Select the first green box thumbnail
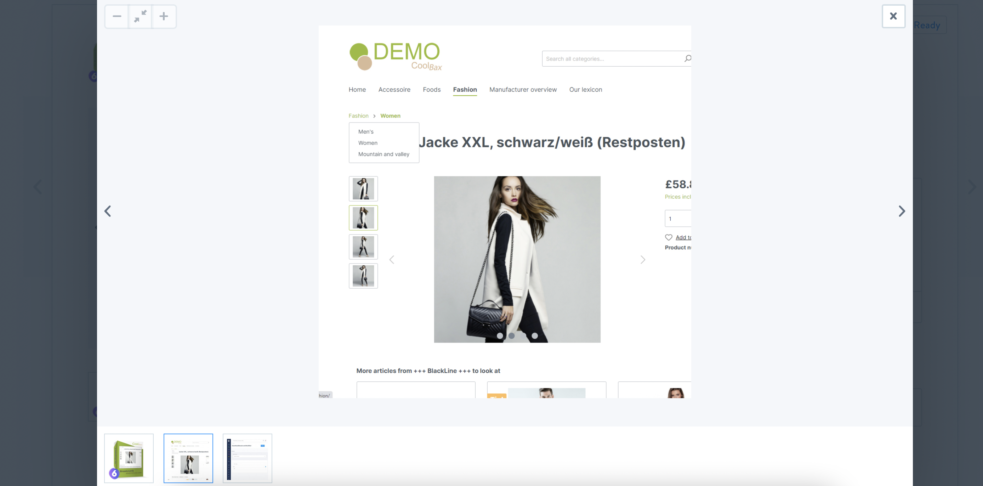The width and height of the screenshot is (983, 486). (x=129, y=458)
